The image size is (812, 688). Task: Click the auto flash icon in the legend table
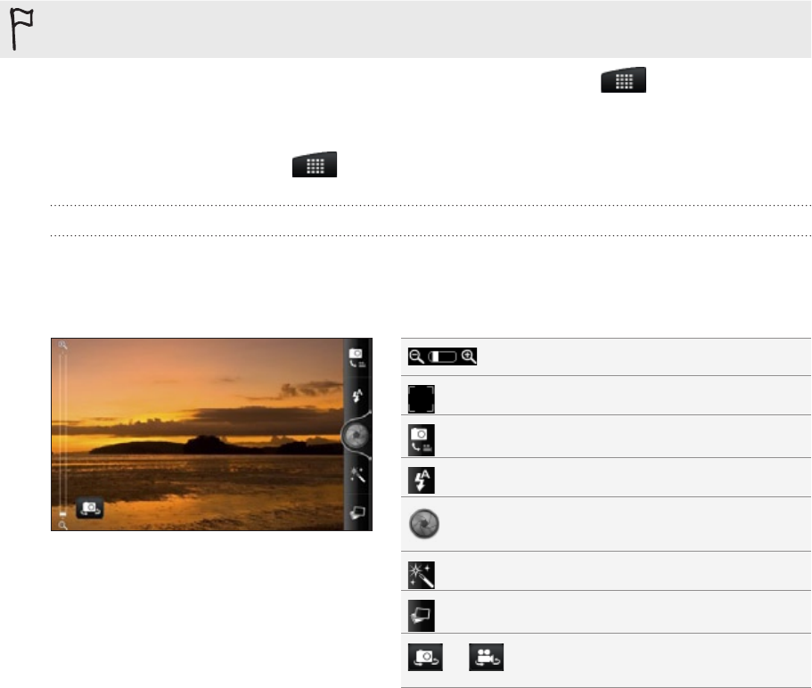coord(422,479)
